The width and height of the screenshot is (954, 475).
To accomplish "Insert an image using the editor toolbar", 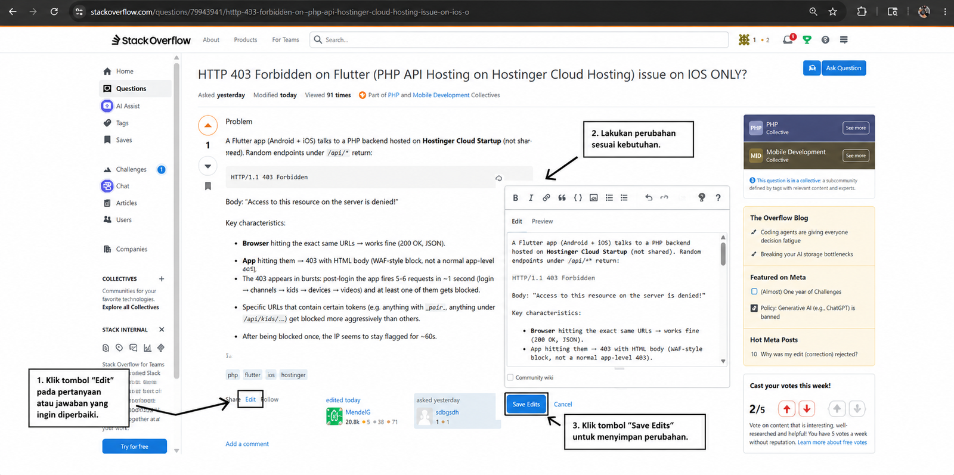I will (594, 198).
